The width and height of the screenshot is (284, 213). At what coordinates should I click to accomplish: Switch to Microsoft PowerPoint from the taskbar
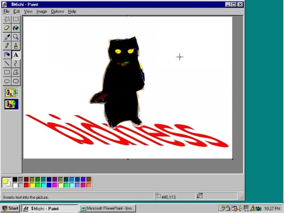[x=107, y=209]
